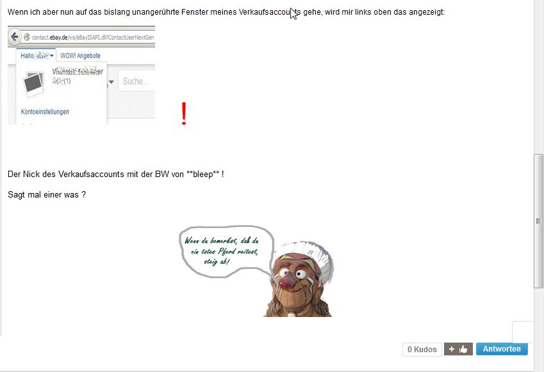Click the sentence beginning 'Wenn ich aber nun'
This screenshot has width=544, height=372.
pos(226,12)
